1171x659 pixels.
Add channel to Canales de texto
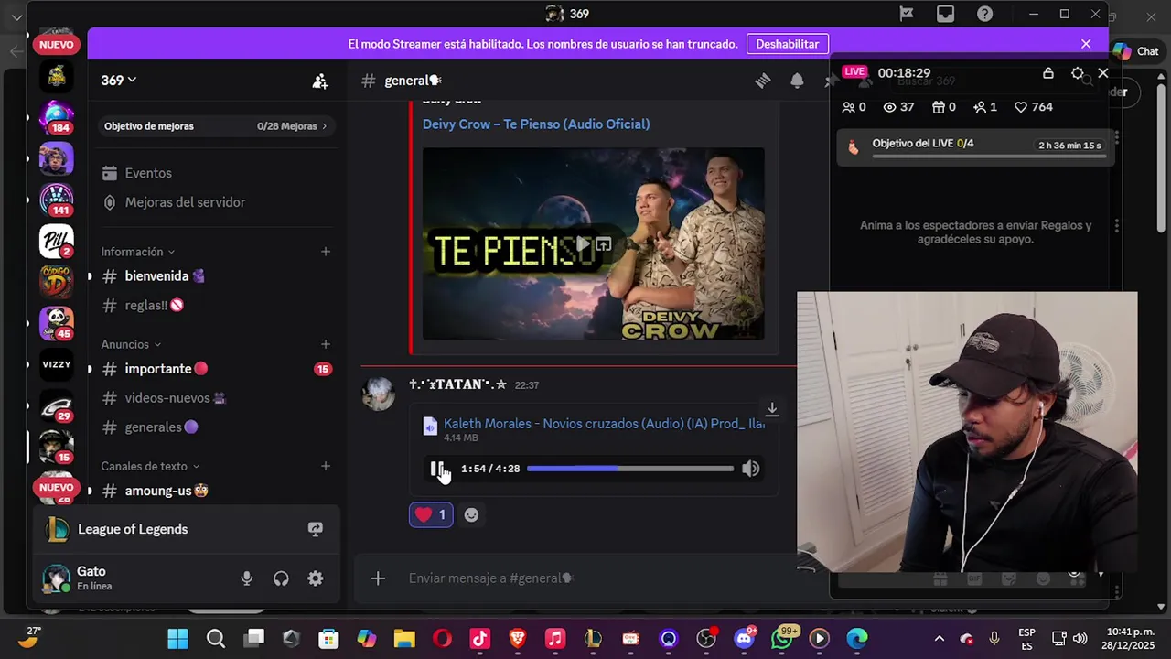pyautogui.click(x=326, y=467)
